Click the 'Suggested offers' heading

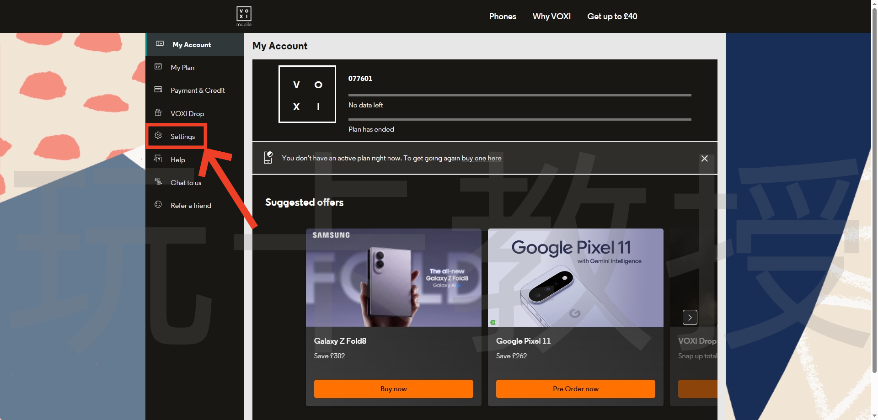click(304, 202)
